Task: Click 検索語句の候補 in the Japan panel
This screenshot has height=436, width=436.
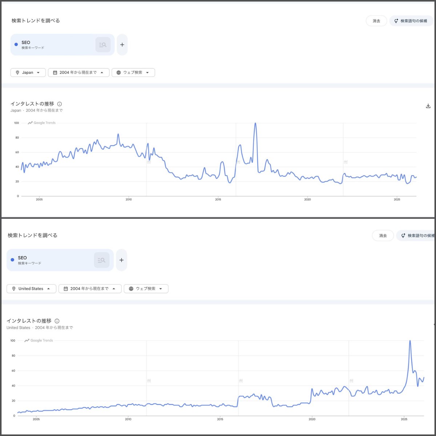Action: tap(411, 21)
